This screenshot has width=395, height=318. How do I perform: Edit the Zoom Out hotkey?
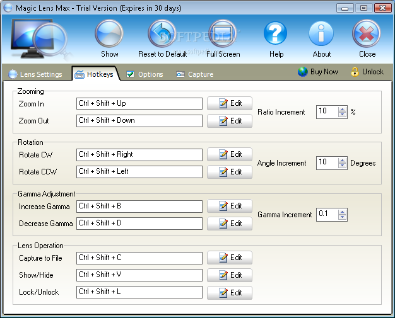[x=230, y=121]
